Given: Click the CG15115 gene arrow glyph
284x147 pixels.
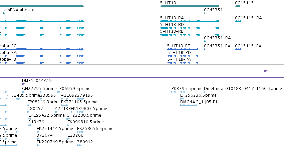Looking at the screenshot, I should [238, 6].
